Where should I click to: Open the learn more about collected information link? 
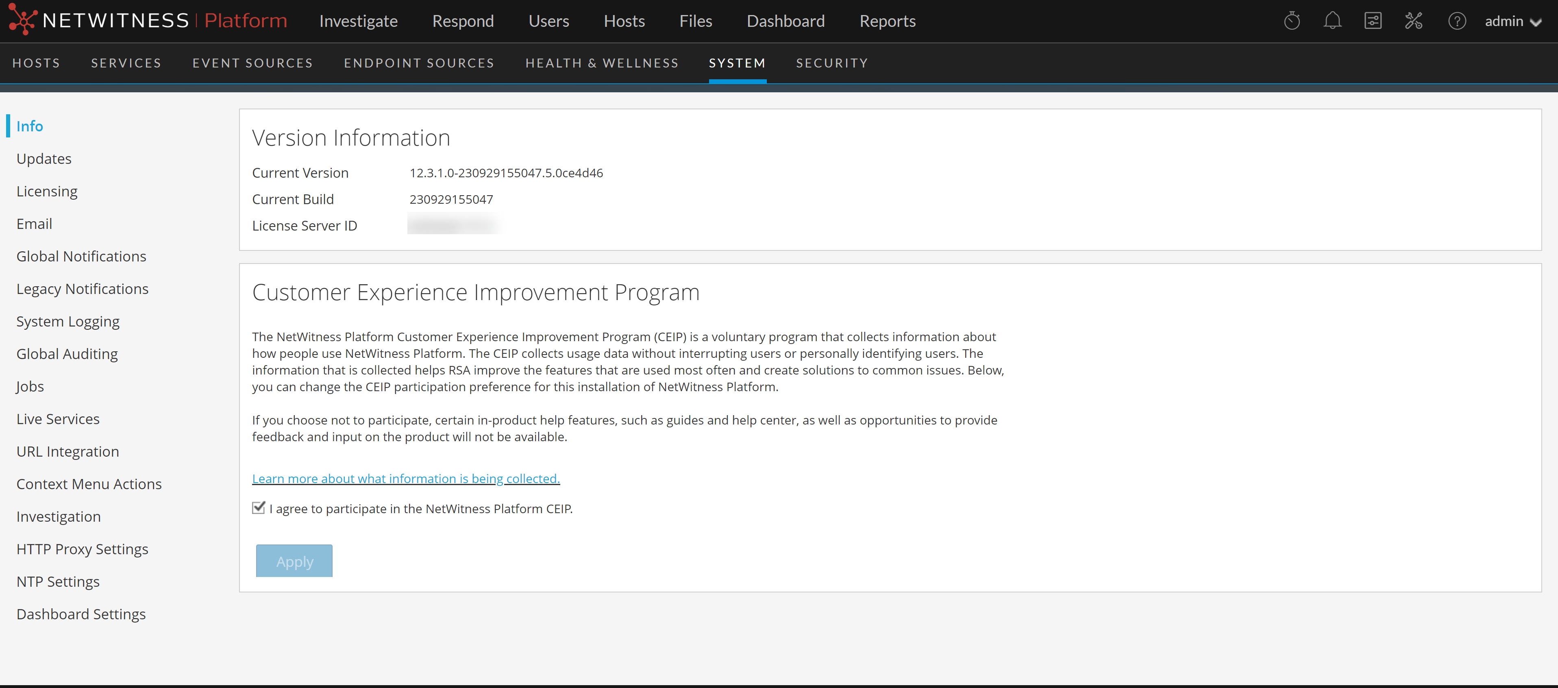click(406, 478)
